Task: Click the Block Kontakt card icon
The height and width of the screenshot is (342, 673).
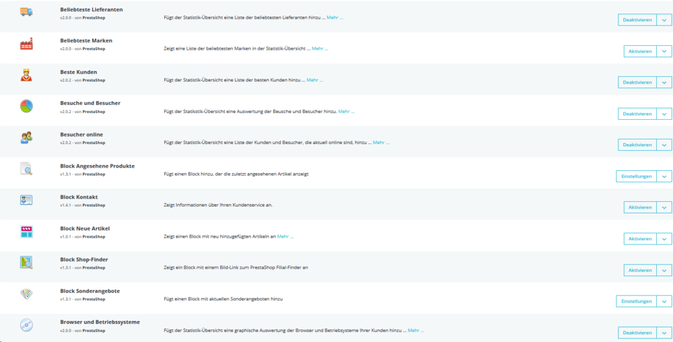Action: coord(26,200)
